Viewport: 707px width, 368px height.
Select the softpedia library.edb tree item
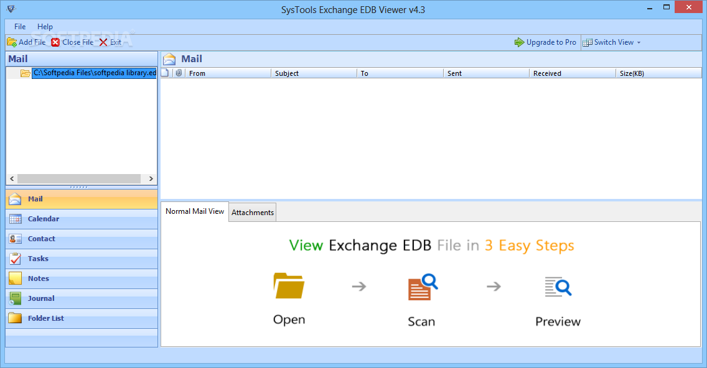94,73
